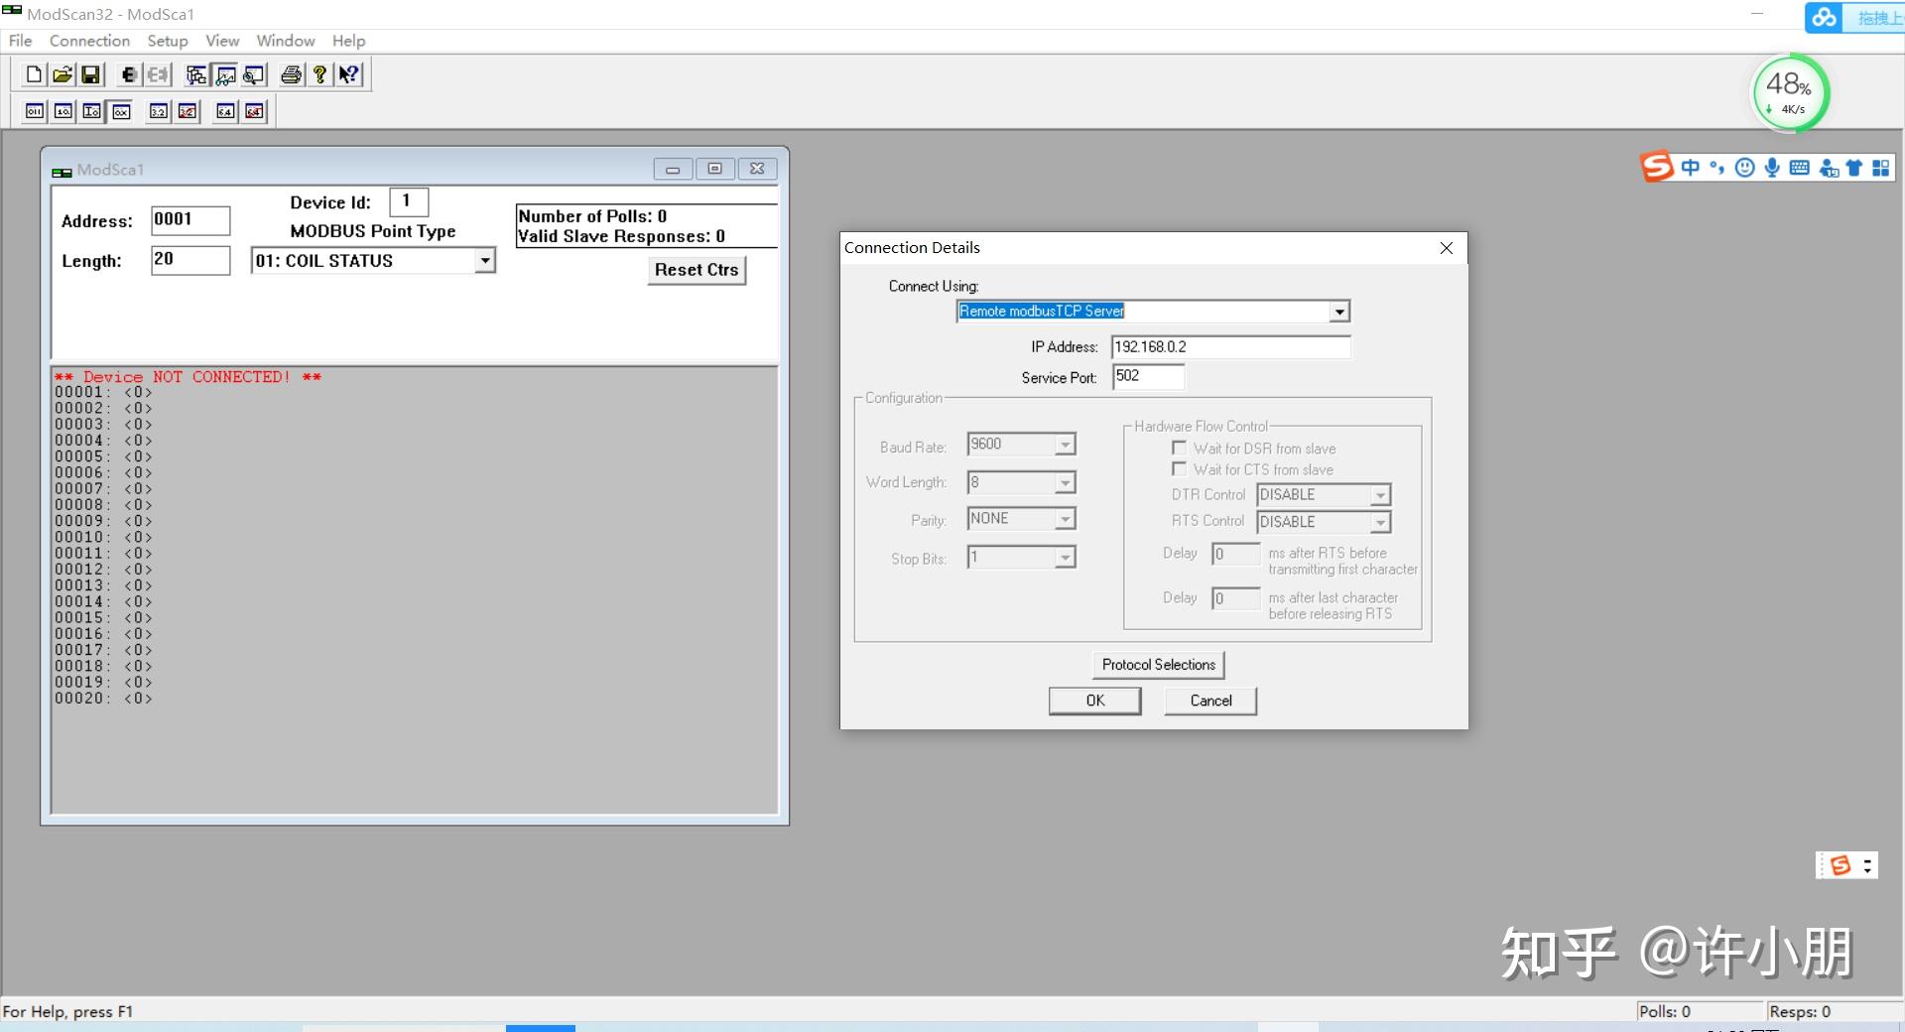Select the swapped 64-bit double icon
Screen dimensions: 1905x1032
(x=254, y=111)
